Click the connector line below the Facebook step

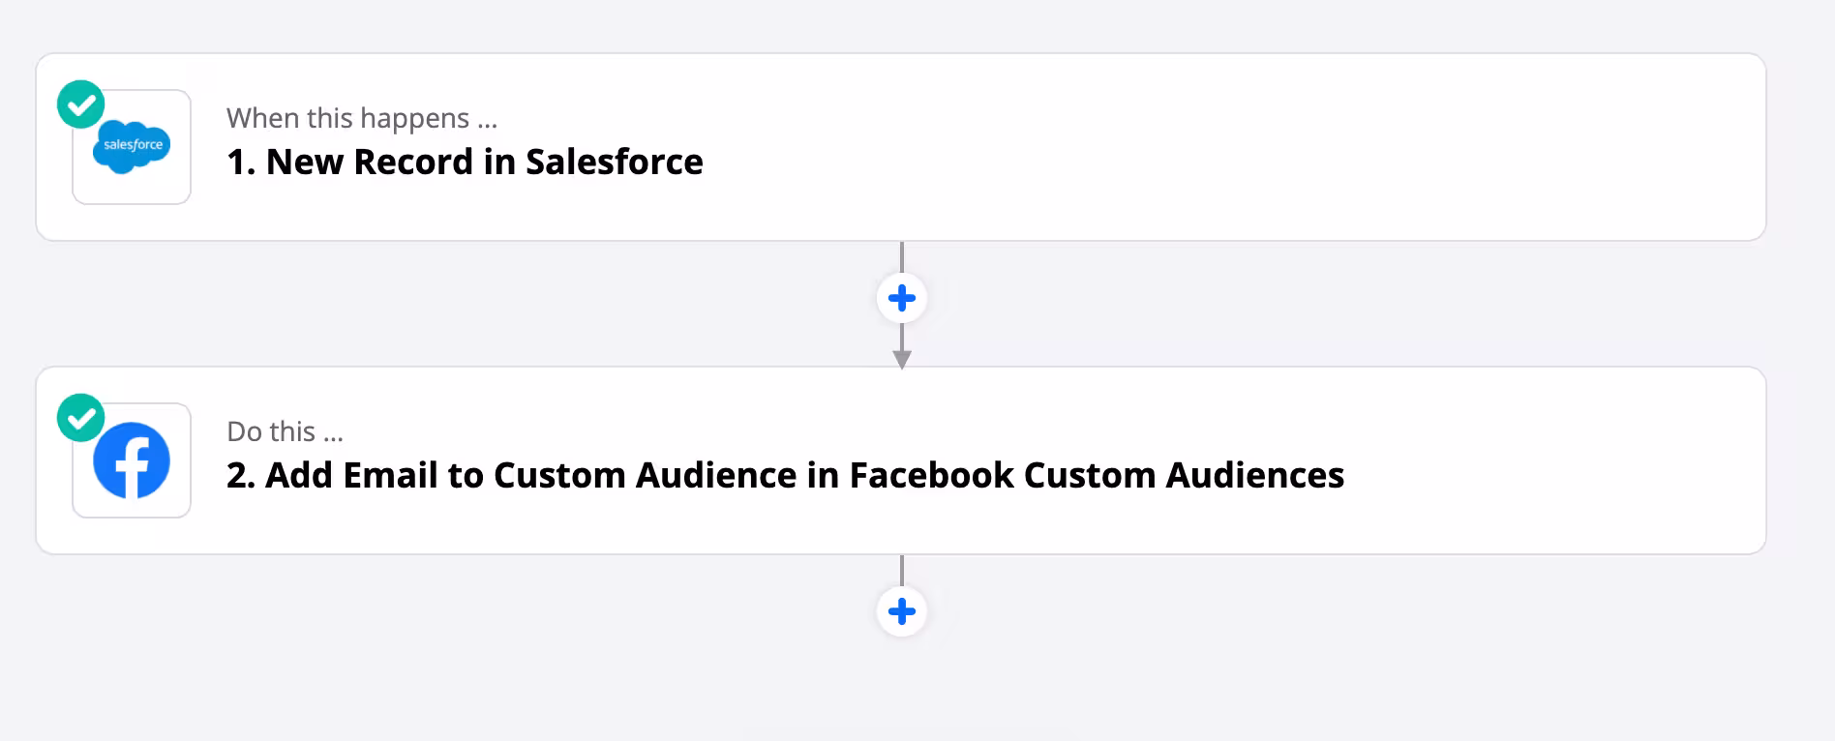pyautogui.click(x=902, y=570)
